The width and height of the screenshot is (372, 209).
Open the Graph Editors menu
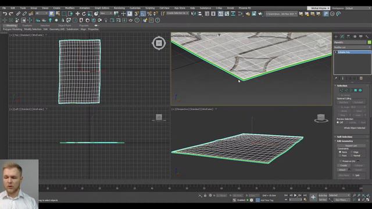102,8
